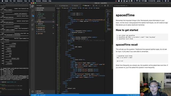The image size is (171, 96).
Task: Open the Manage gear in activity bar
Action: [33, 91]
